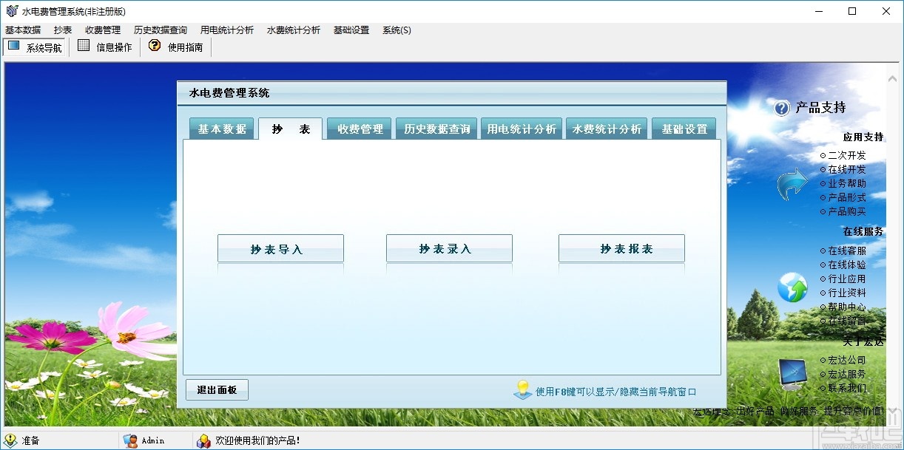Click 退出面板 to exit the panel
This screenshot has height=450, width=904.
(217, 389)
